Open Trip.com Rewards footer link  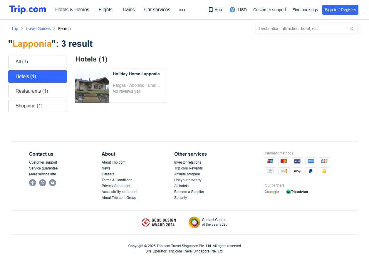point(188,168)
